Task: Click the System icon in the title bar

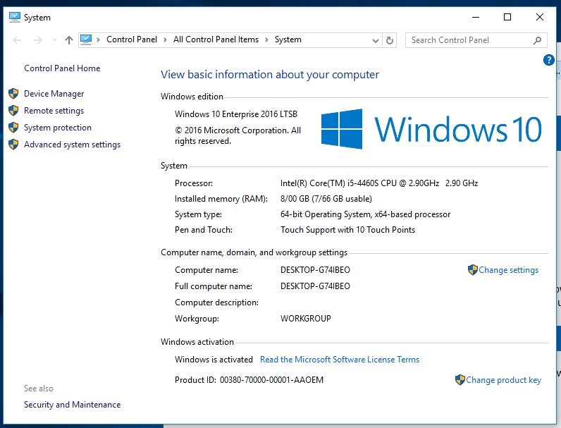Action: coord(15,17)
